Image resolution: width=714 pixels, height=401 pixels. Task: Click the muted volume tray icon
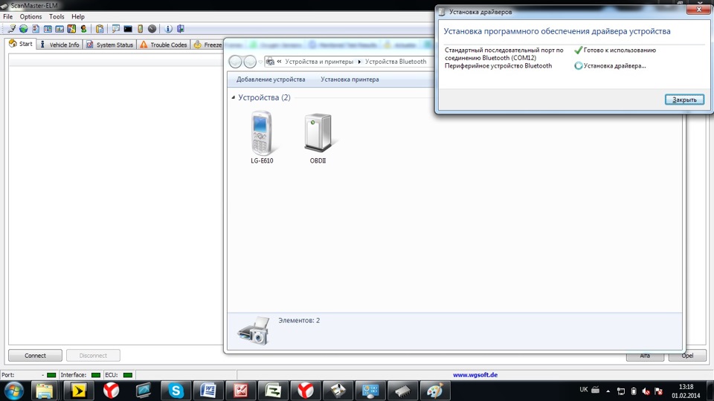click(646, 391)
